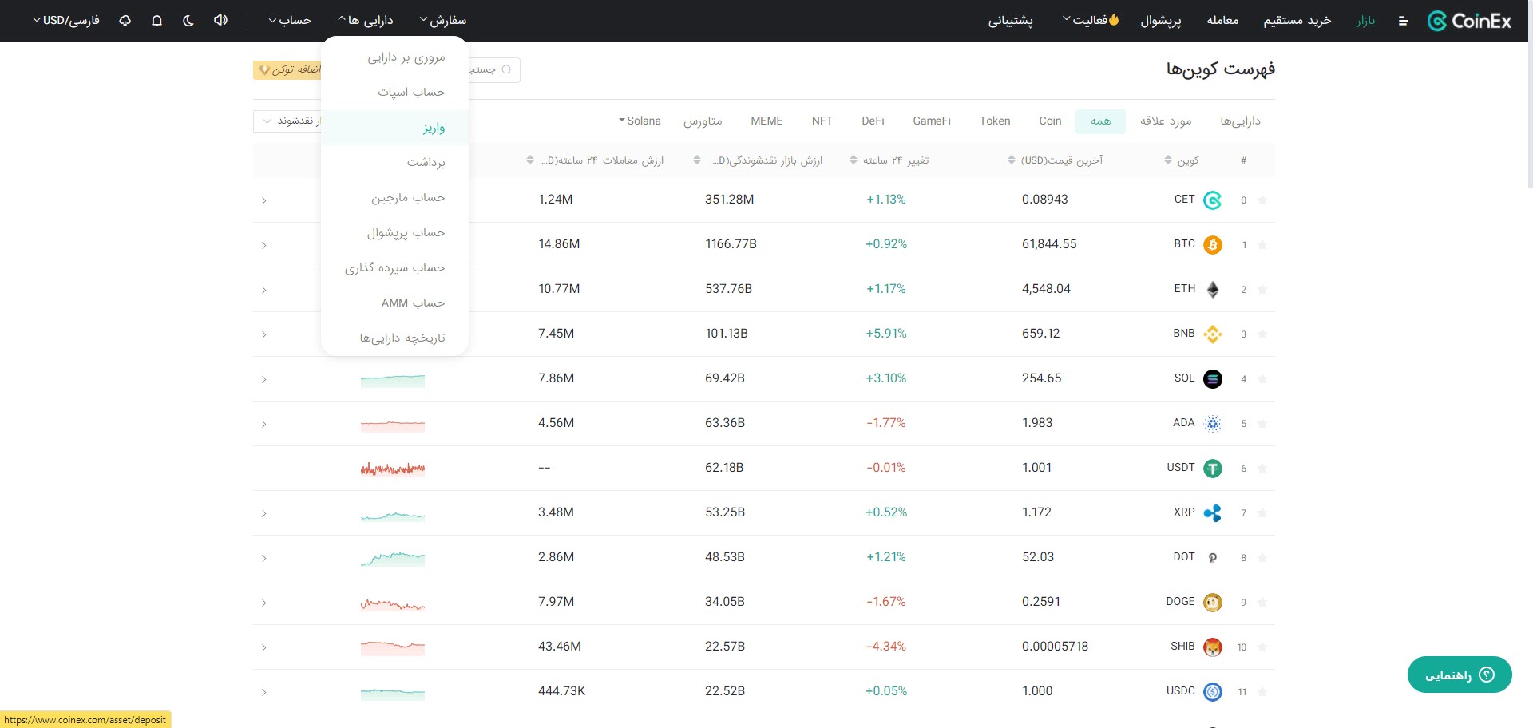Favorite ETH with its star

pyautogui.click(x=1262, y=290)
